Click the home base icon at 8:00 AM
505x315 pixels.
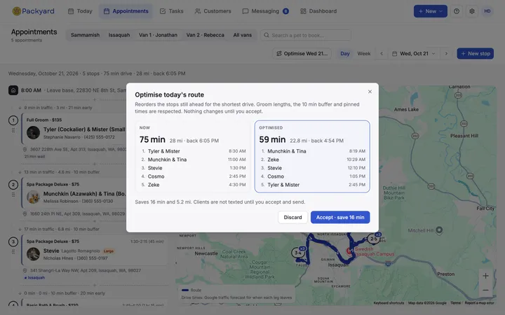pyautogui.click(x=13, y=90)
